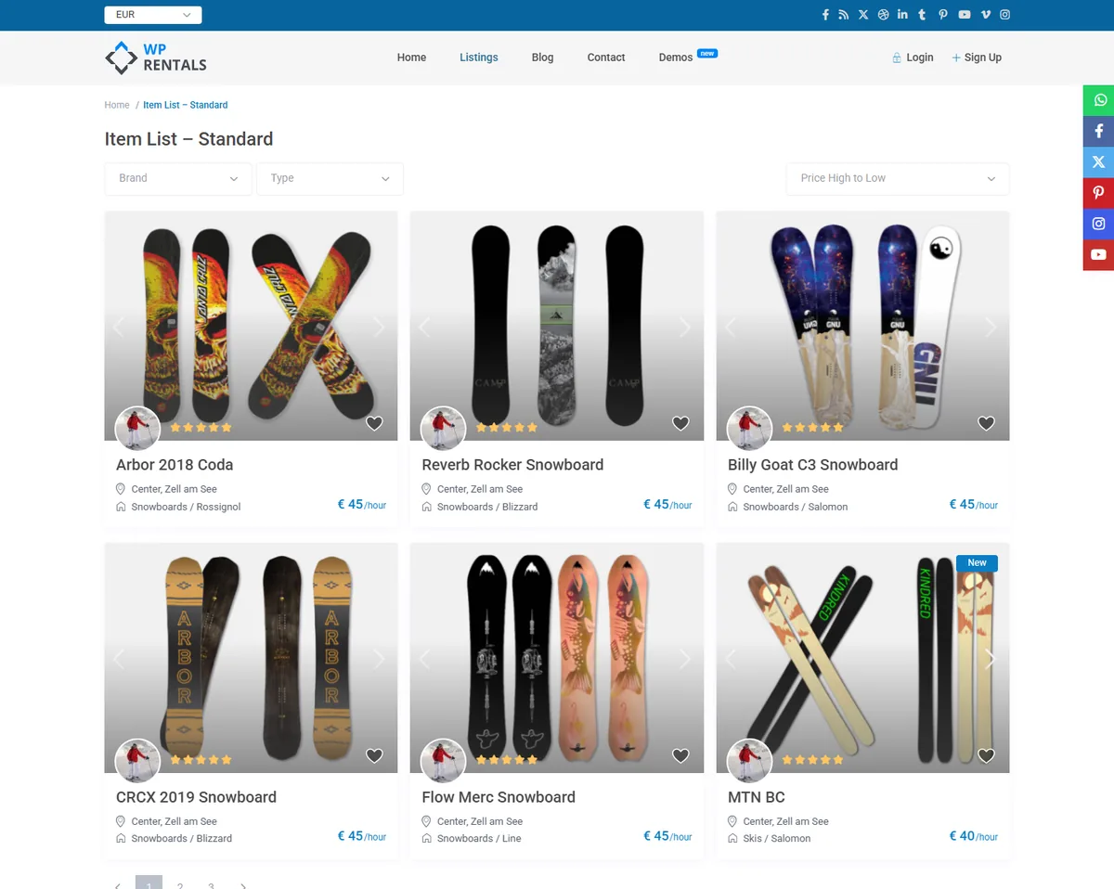The image size is (1114, 889).
Task: Click owner avatar on MTN BC card
Action: coord(749,761)
